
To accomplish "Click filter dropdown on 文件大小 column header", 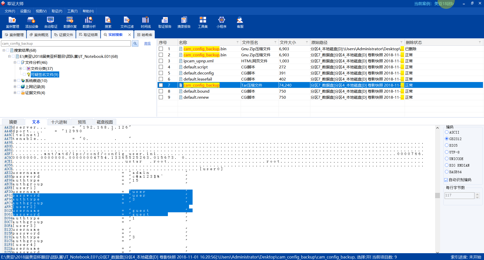I will tap(307, 42).
